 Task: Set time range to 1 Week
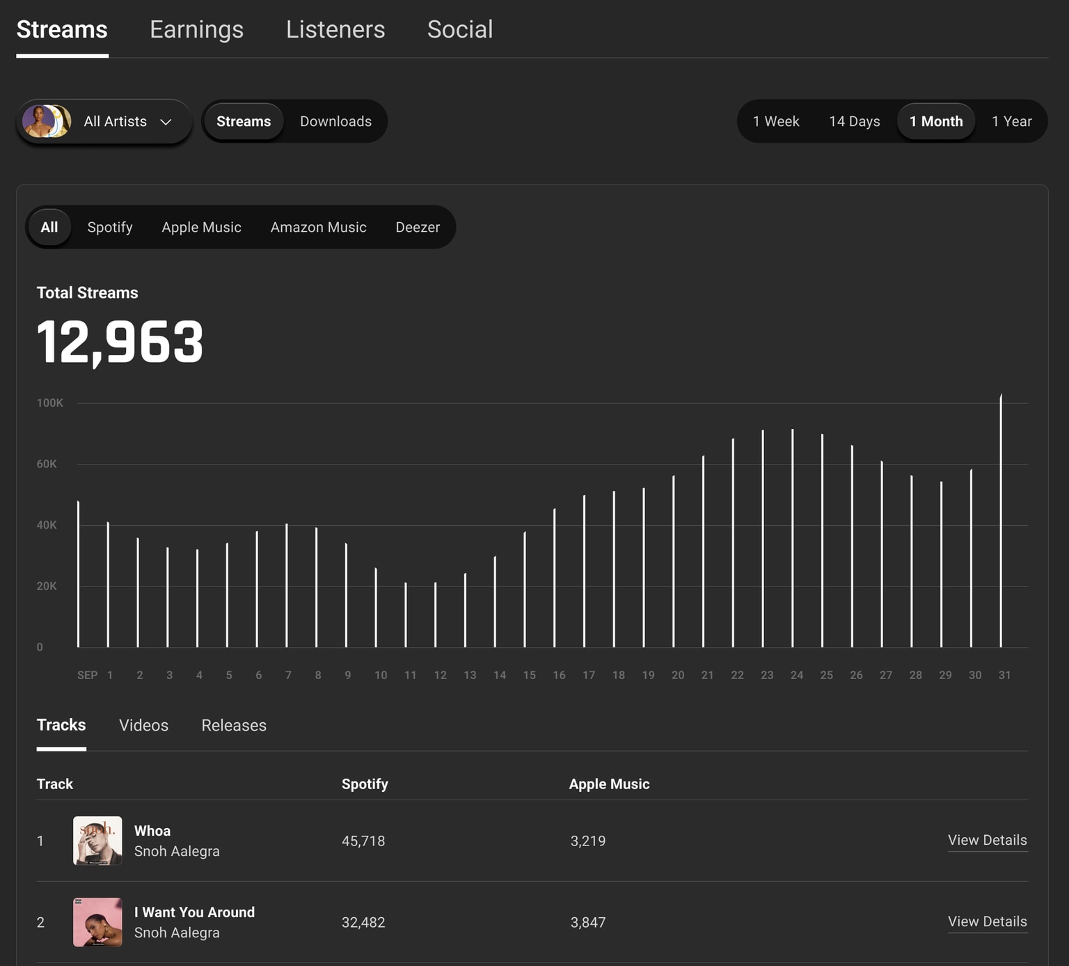775,121
